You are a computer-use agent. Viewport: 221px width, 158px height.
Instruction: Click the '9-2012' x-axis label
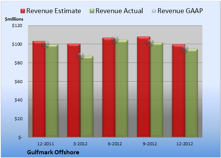(150, 144)
